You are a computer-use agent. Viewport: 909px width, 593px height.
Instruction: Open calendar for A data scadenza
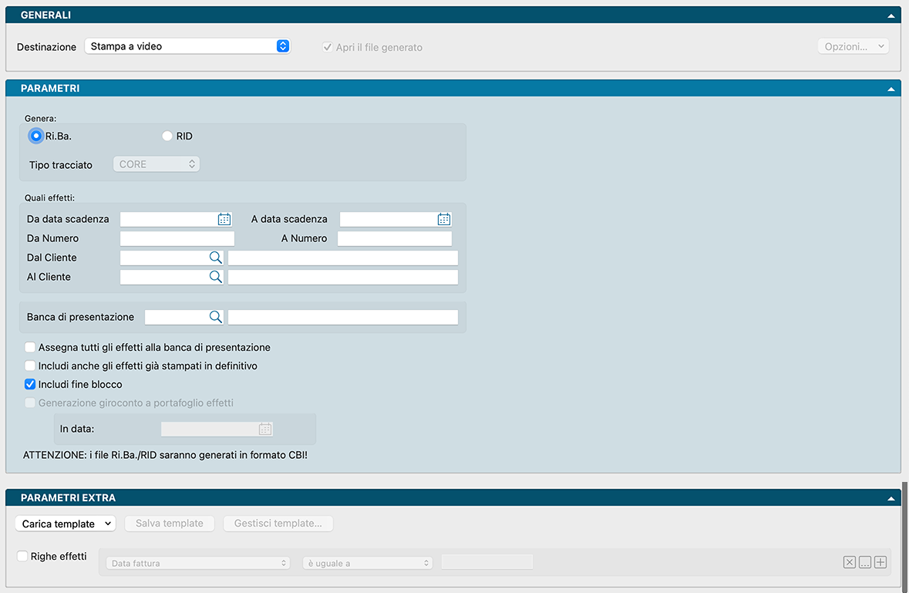pos(444,219)
